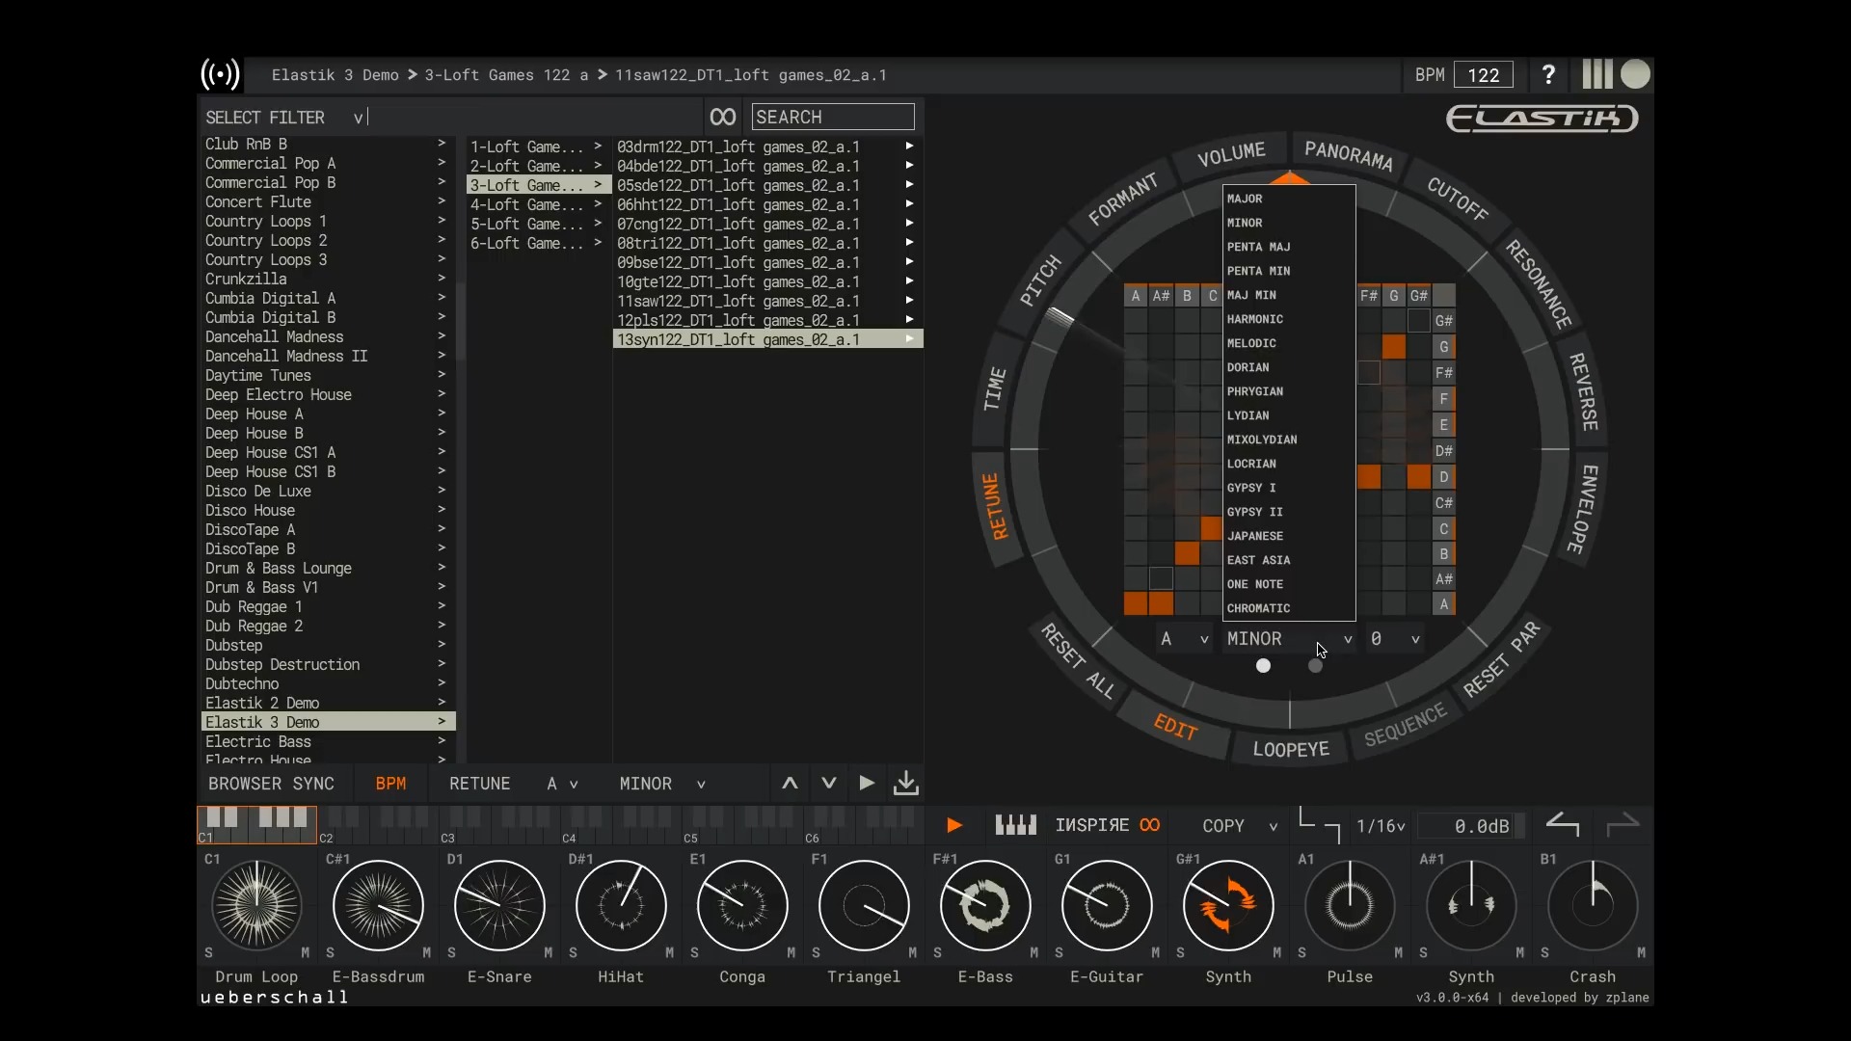Select the Drum Loop waveform pad

click(256, 906)
